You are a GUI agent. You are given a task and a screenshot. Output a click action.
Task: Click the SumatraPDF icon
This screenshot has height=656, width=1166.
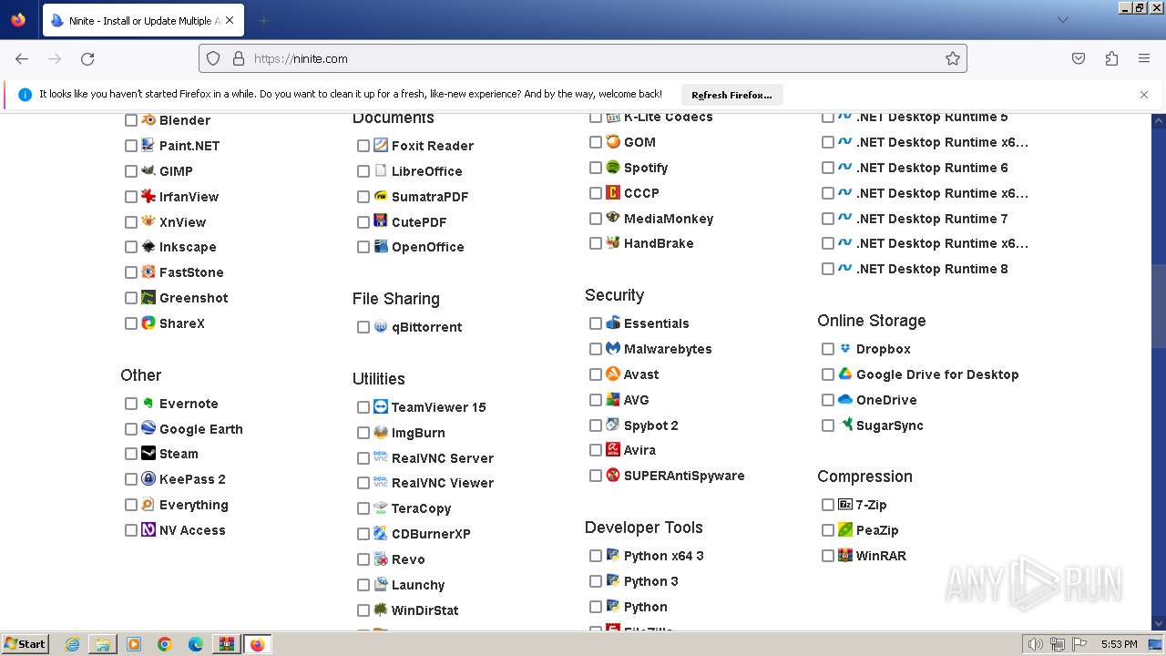(x=381, y=196)
